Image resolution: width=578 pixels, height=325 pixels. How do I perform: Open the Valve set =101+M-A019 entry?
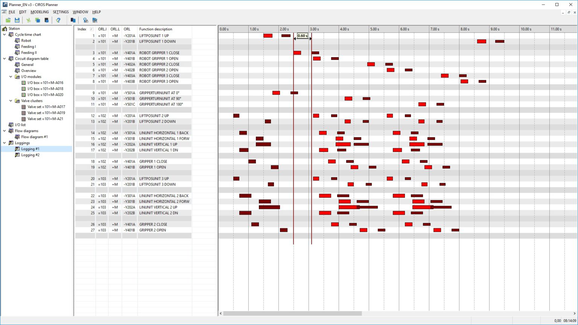(46, 113)
